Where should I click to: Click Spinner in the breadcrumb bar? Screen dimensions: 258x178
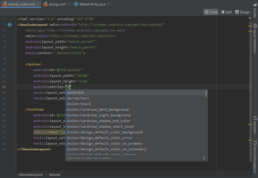point(55,175)
